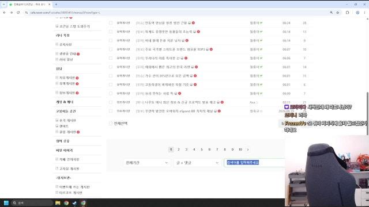This screenshot has height=207, width=369.
Task: Click the first Chrome icon on taskbar
Action: [66, 203]
